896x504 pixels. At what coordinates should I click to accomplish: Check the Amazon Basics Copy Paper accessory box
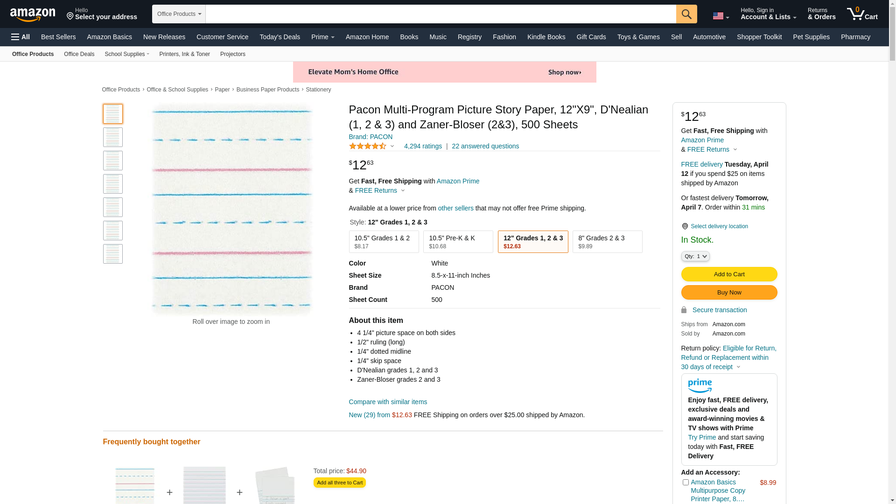pos(685,483)
